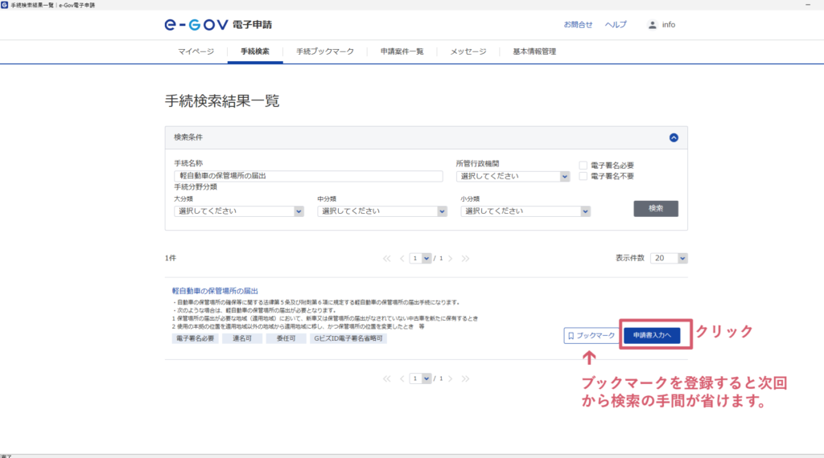Enable the 電子署名必要 checkbox
824x458 pixels.
[583, 166]
